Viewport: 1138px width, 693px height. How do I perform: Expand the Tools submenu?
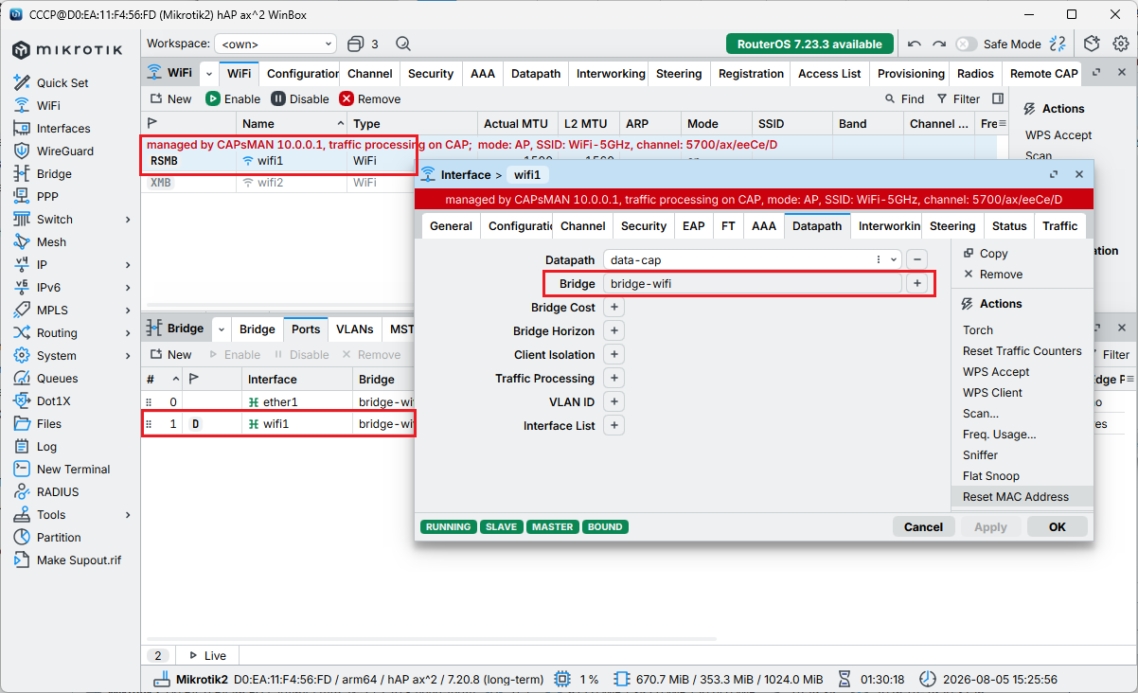point(128,514)
